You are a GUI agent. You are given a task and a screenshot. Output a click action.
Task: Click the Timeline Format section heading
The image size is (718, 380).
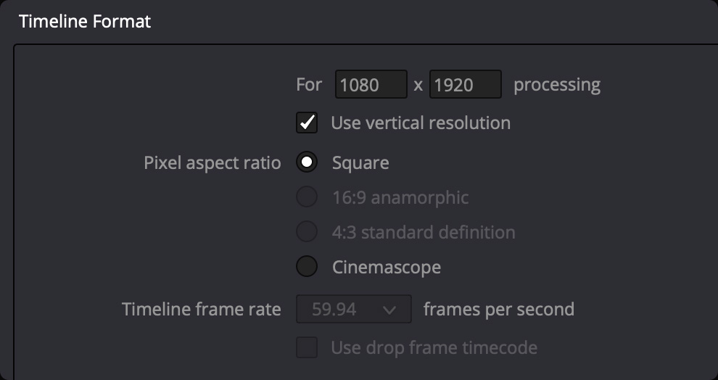(x=85, y=22)
